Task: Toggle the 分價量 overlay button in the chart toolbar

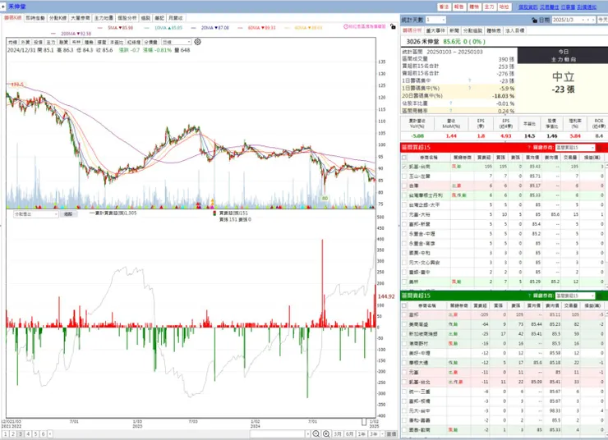Action: coord(151,42)
